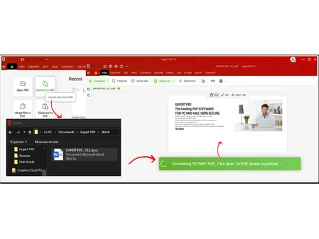This screenshot has width=319, height=239.
Task: Expand the Continuous mode dropdown arrow
Action: pos(108,81)
